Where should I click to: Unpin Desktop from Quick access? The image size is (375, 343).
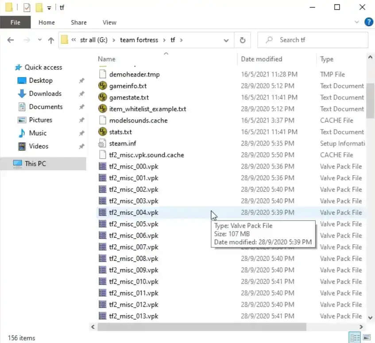click(x=81, y=80)
